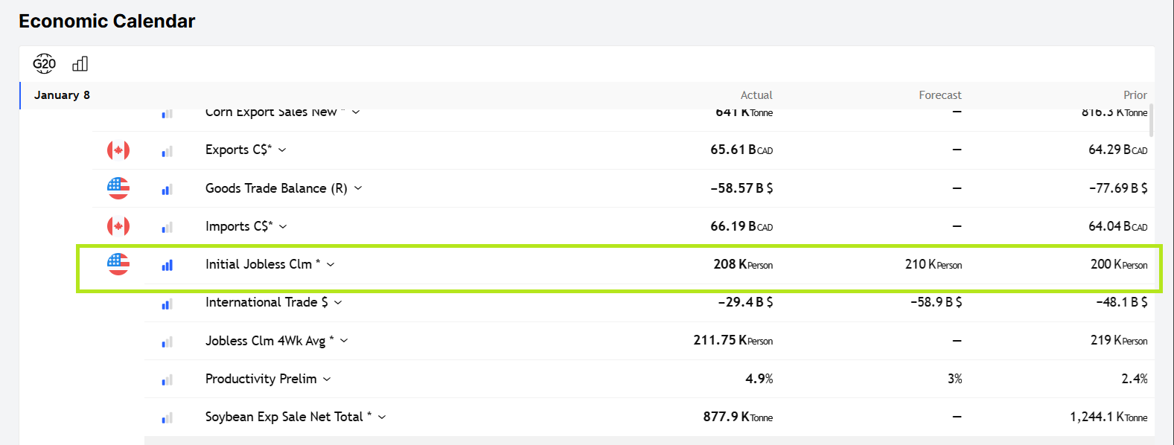Image resolution: width=1174 pixels, height=445 pixels.
Task: Open the International Trade $ event
Action: [266, 302]
